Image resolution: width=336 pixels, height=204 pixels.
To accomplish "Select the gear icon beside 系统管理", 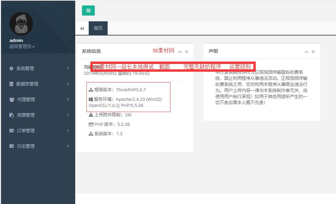I will pyautogui.click(x=12, y=68).
